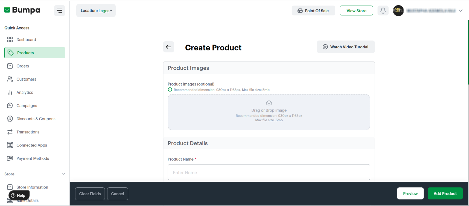This screenshot has width=469, height=206.
Task: Click the Orders bag icon
Action: pos(10,66)
